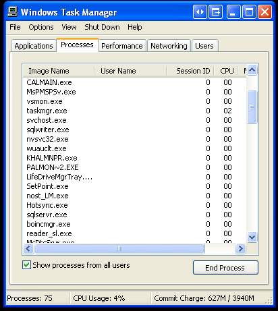Switch to the Applications tab
Viewport: 278px width, 311px height.
point(34,46)
